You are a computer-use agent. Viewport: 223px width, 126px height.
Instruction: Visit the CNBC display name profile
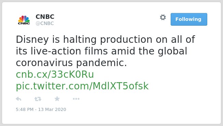[x=45, y=17]
